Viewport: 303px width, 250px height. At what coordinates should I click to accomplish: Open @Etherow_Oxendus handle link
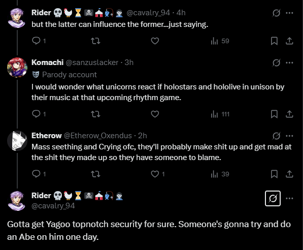point(98,136)
